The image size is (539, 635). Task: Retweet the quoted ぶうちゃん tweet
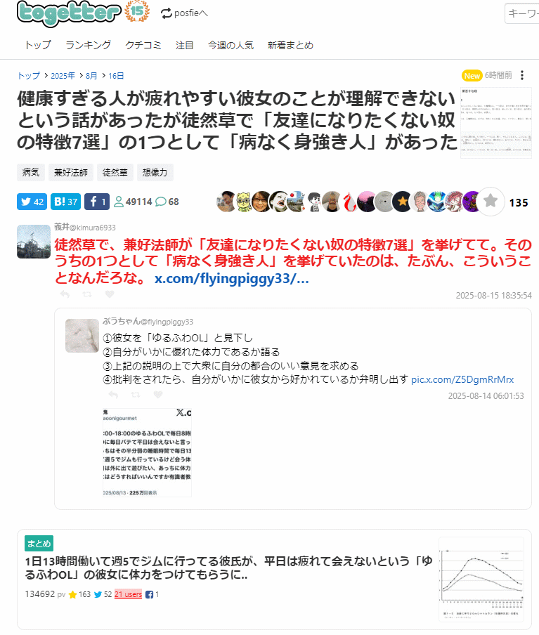click(136, 395)
